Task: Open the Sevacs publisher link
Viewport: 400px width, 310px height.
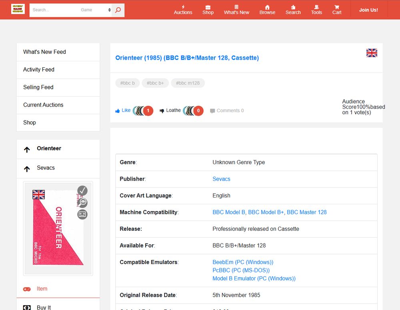Action: [x=222, y=179]
